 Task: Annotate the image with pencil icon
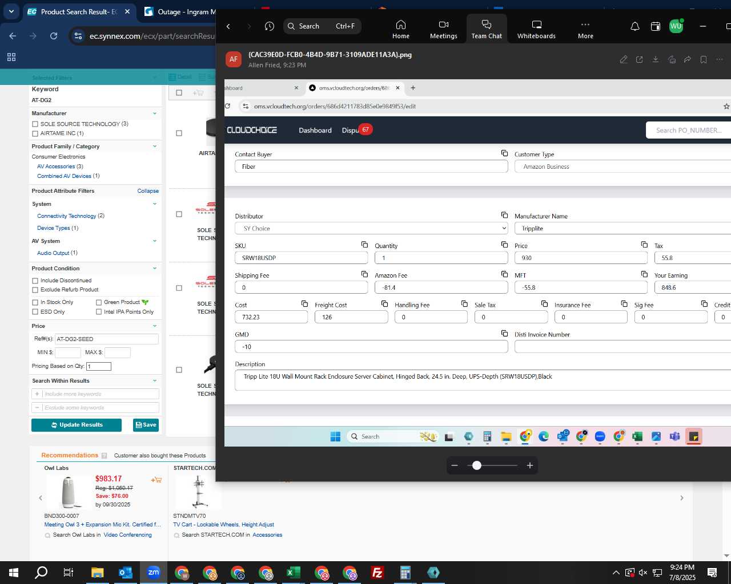tap(624, 59)
